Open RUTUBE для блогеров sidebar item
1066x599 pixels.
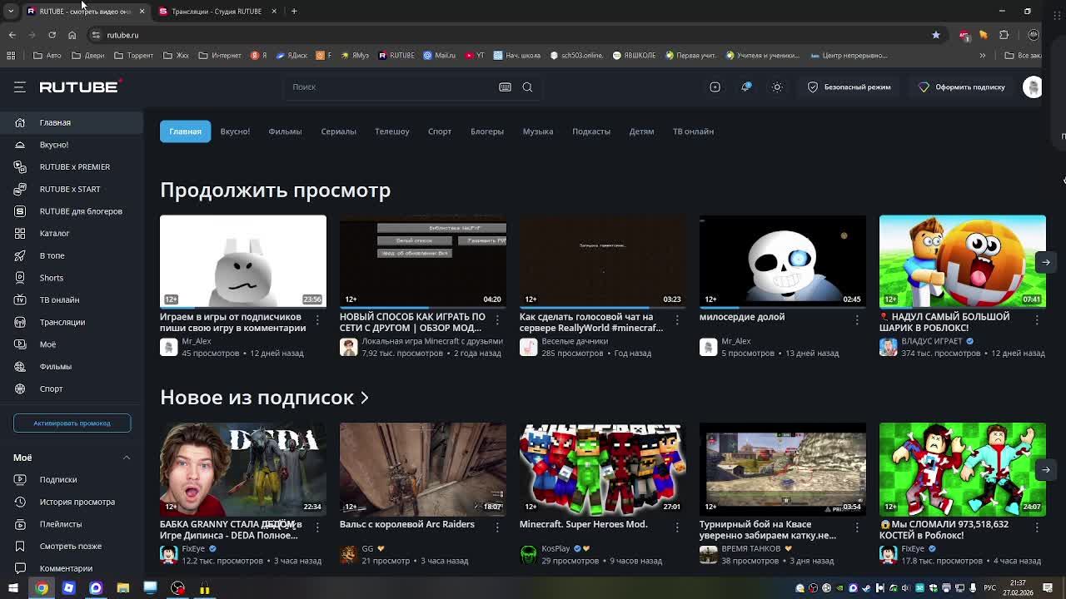pos(72,211)
